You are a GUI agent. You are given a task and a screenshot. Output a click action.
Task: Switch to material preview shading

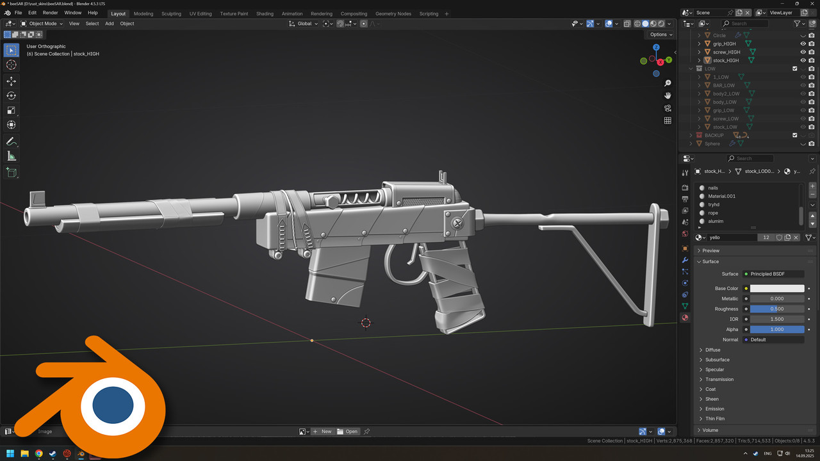tap(653, 24)
